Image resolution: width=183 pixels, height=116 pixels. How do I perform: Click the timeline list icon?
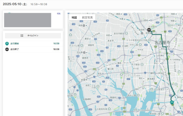coord(22,36)
